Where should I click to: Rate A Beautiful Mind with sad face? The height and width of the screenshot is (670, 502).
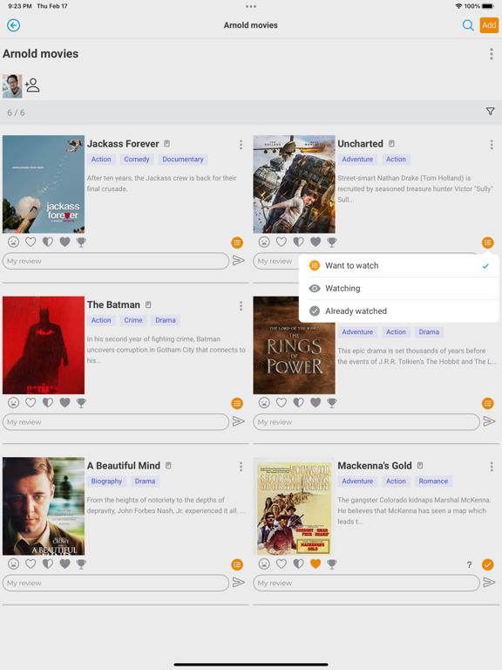14,564
